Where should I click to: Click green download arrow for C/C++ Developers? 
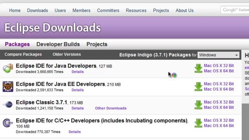click(198, 123)
